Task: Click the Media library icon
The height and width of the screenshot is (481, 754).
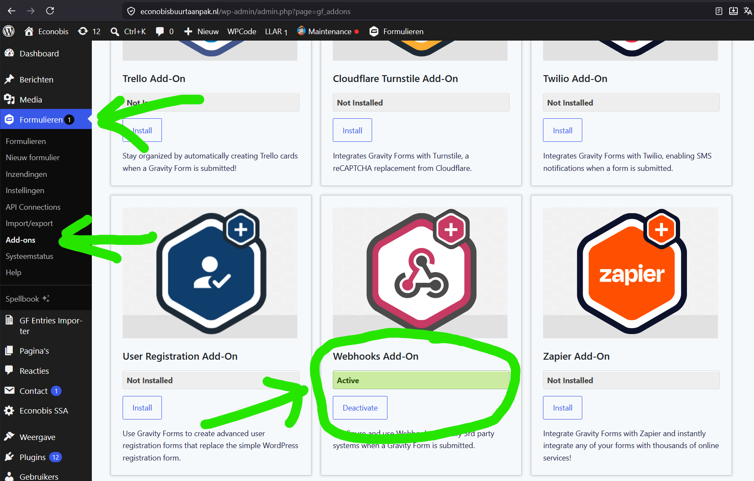Action: click(9, 100)
